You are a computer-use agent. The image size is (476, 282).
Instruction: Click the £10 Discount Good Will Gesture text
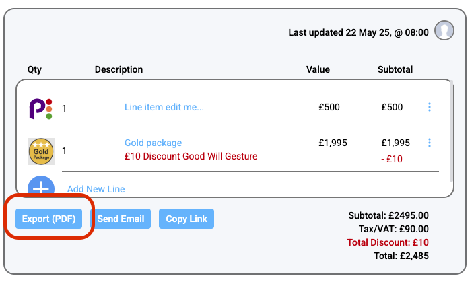click(x=191, y=156)
